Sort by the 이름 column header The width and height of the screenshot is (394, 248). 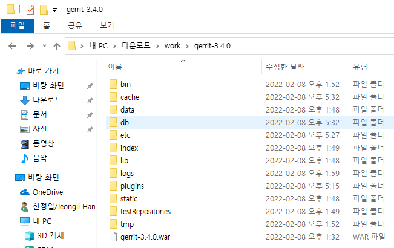point(115,67)
